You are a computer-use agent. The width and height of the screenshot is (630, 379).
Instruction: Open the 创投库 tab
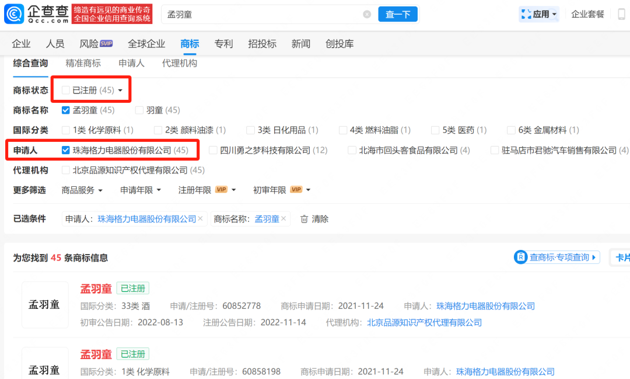339,44
